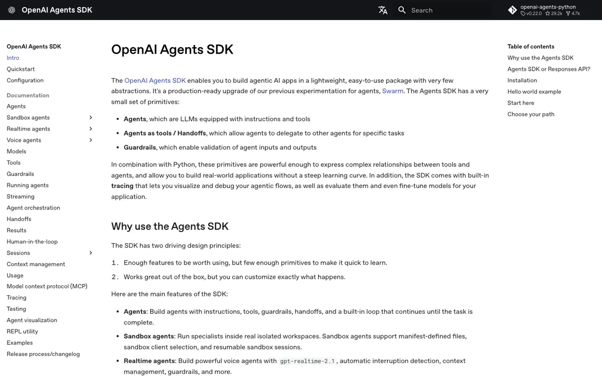Open Context management page

coord(36,264)
